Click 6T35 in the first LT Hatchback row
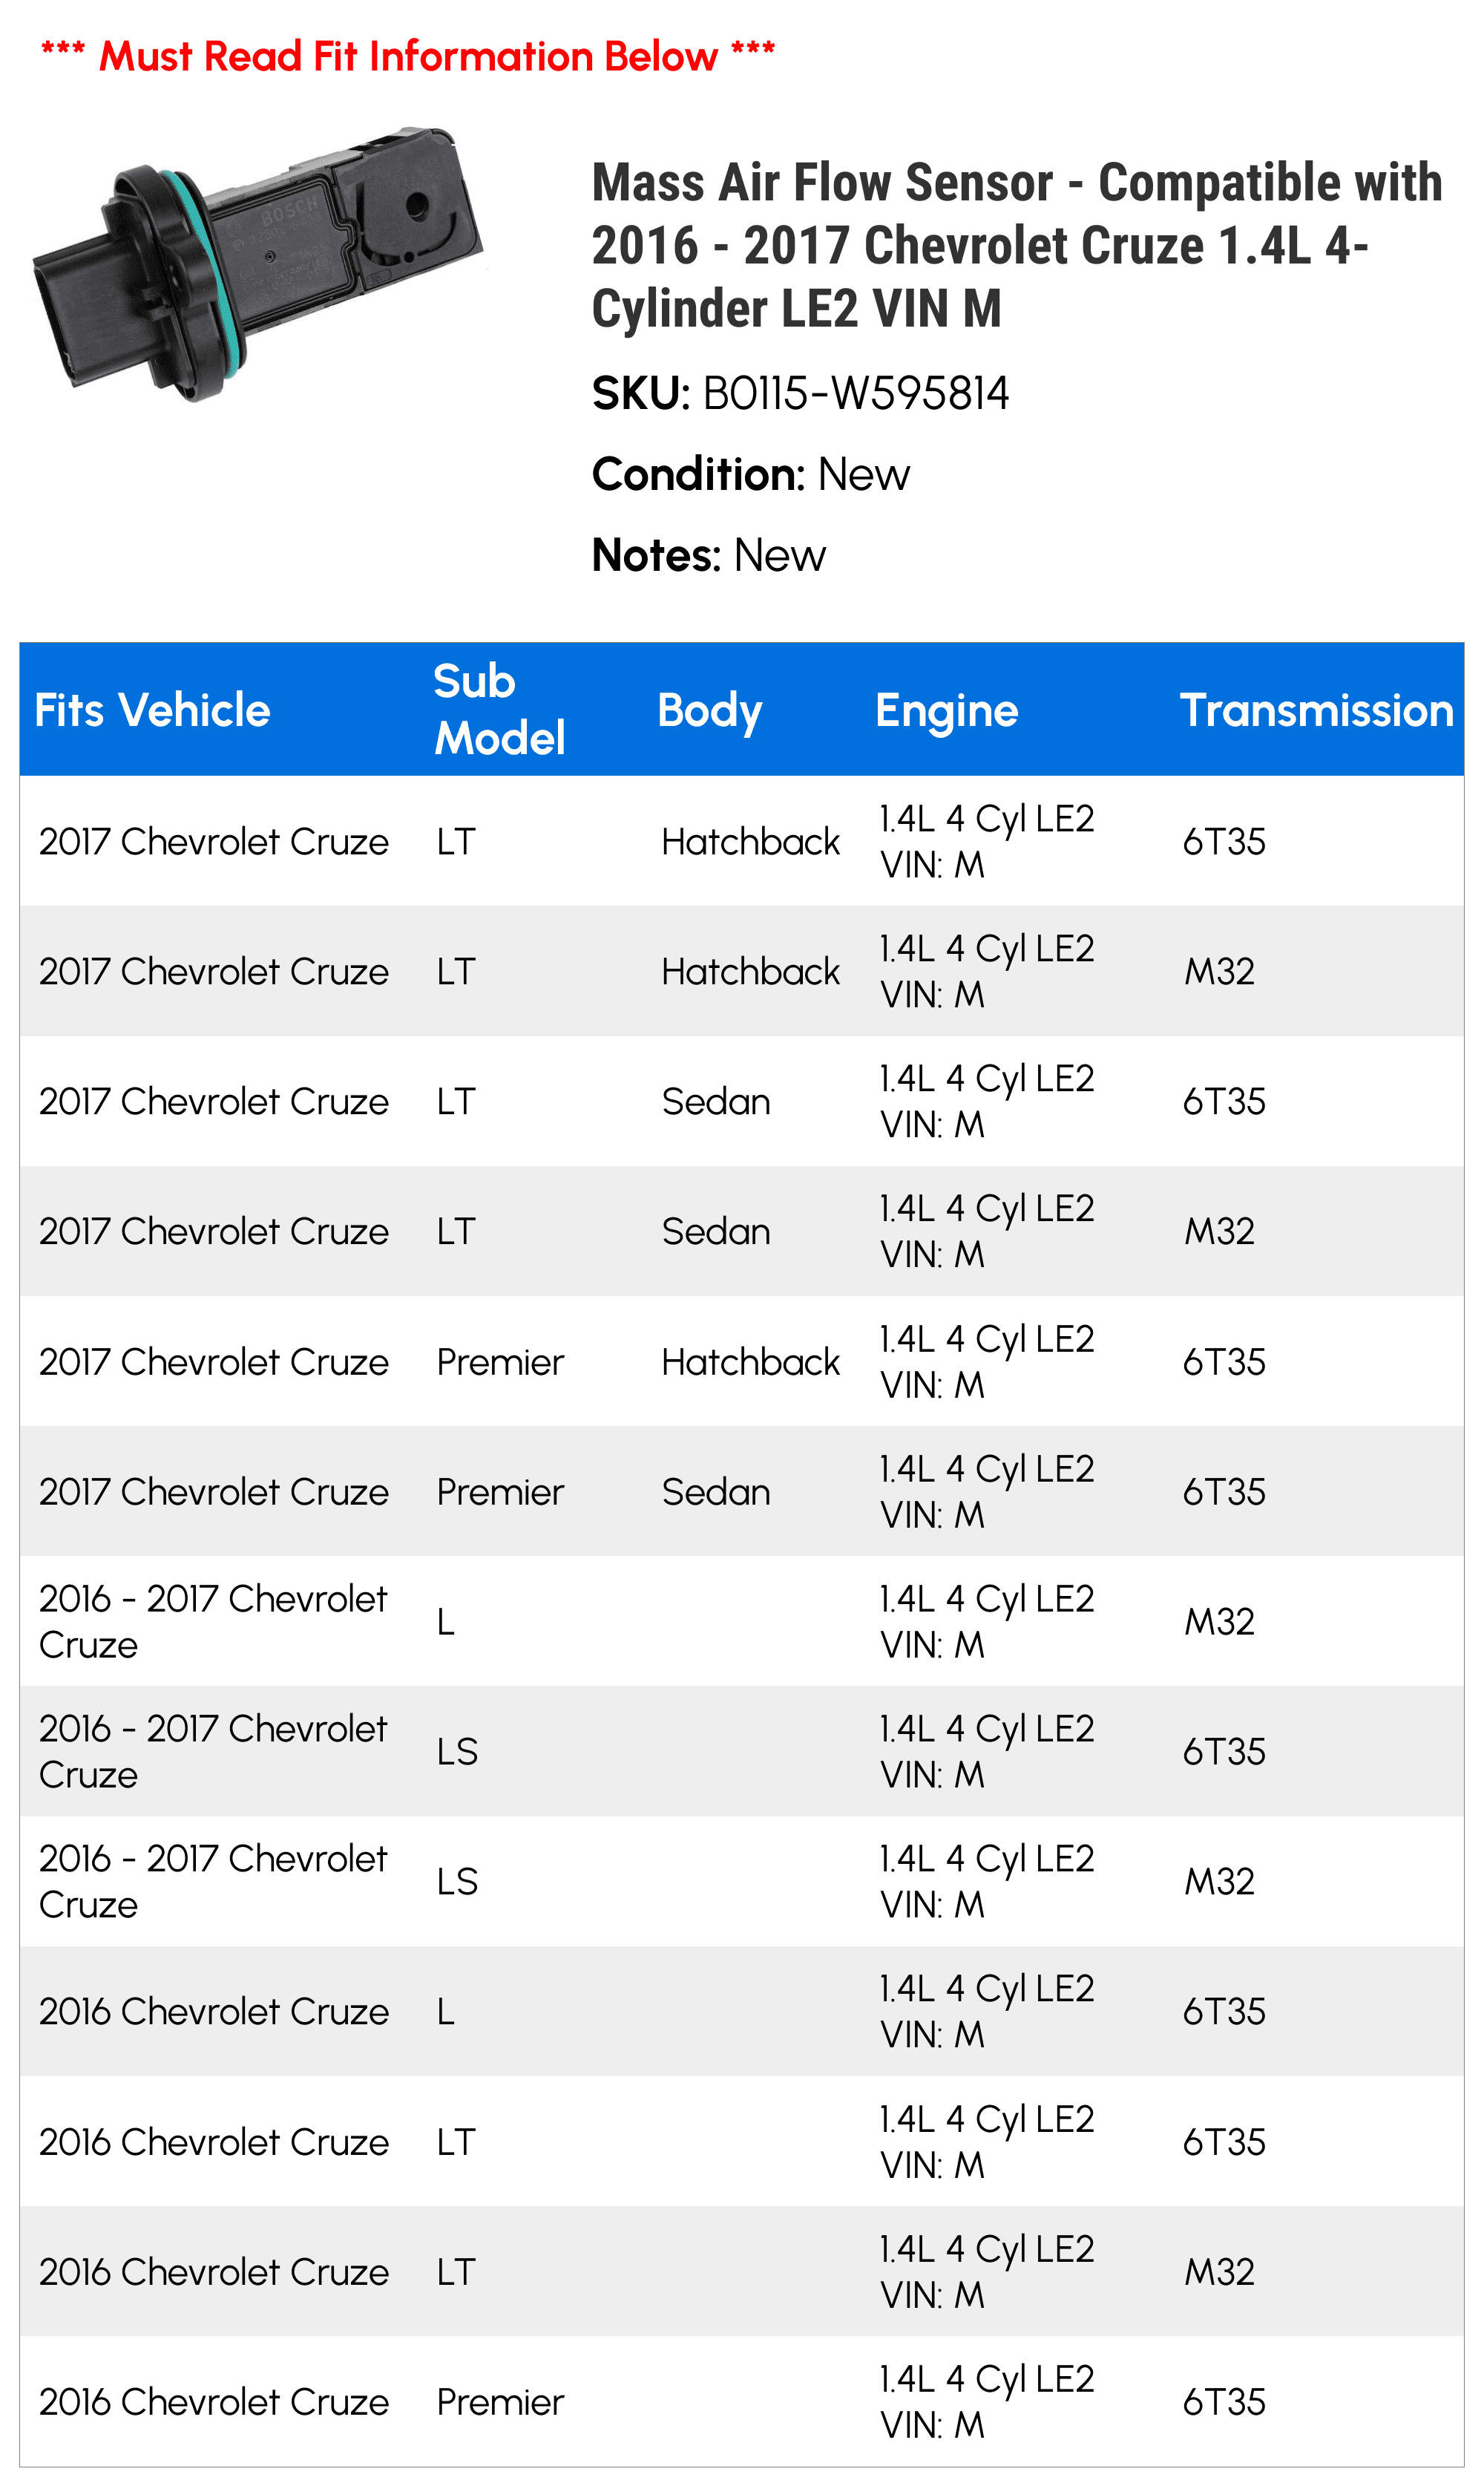This screenshot has height=2486, width=1484. pyautogui.click(x=1224, y=841)
